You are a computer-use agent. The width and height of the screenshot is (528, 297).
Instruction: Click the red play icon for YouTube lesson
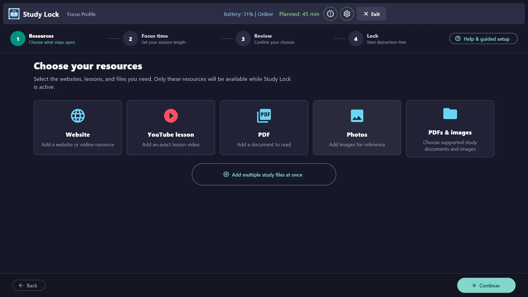coord(171,116)
